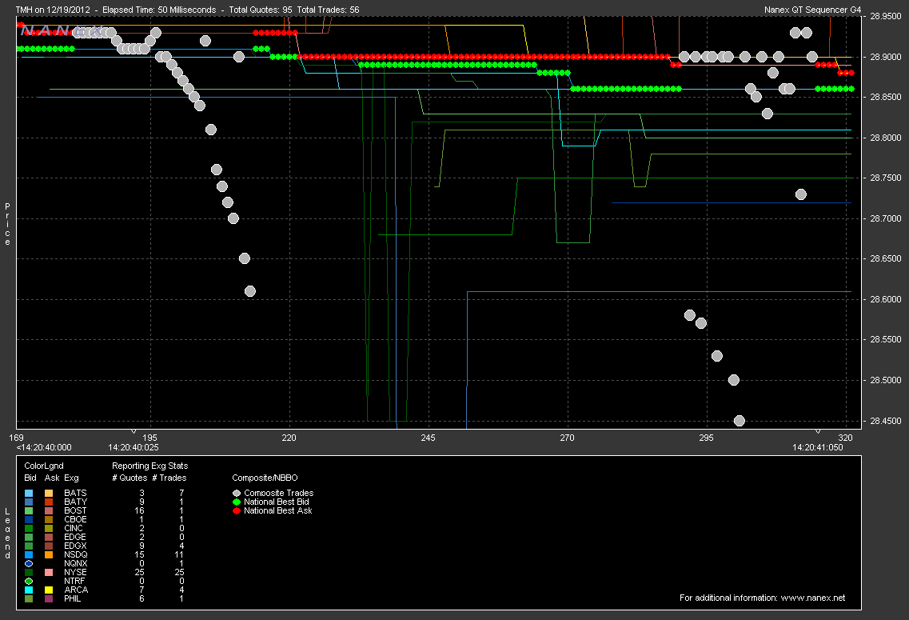The height and width of the screenshot is (620, 909).
Task: Click the National Best Ask red icon
Action: pyautogui.click(x=237, y=510)
